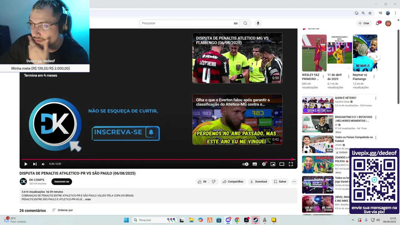
Task: Bookmark this page with star
Action: tap(370, 13)
